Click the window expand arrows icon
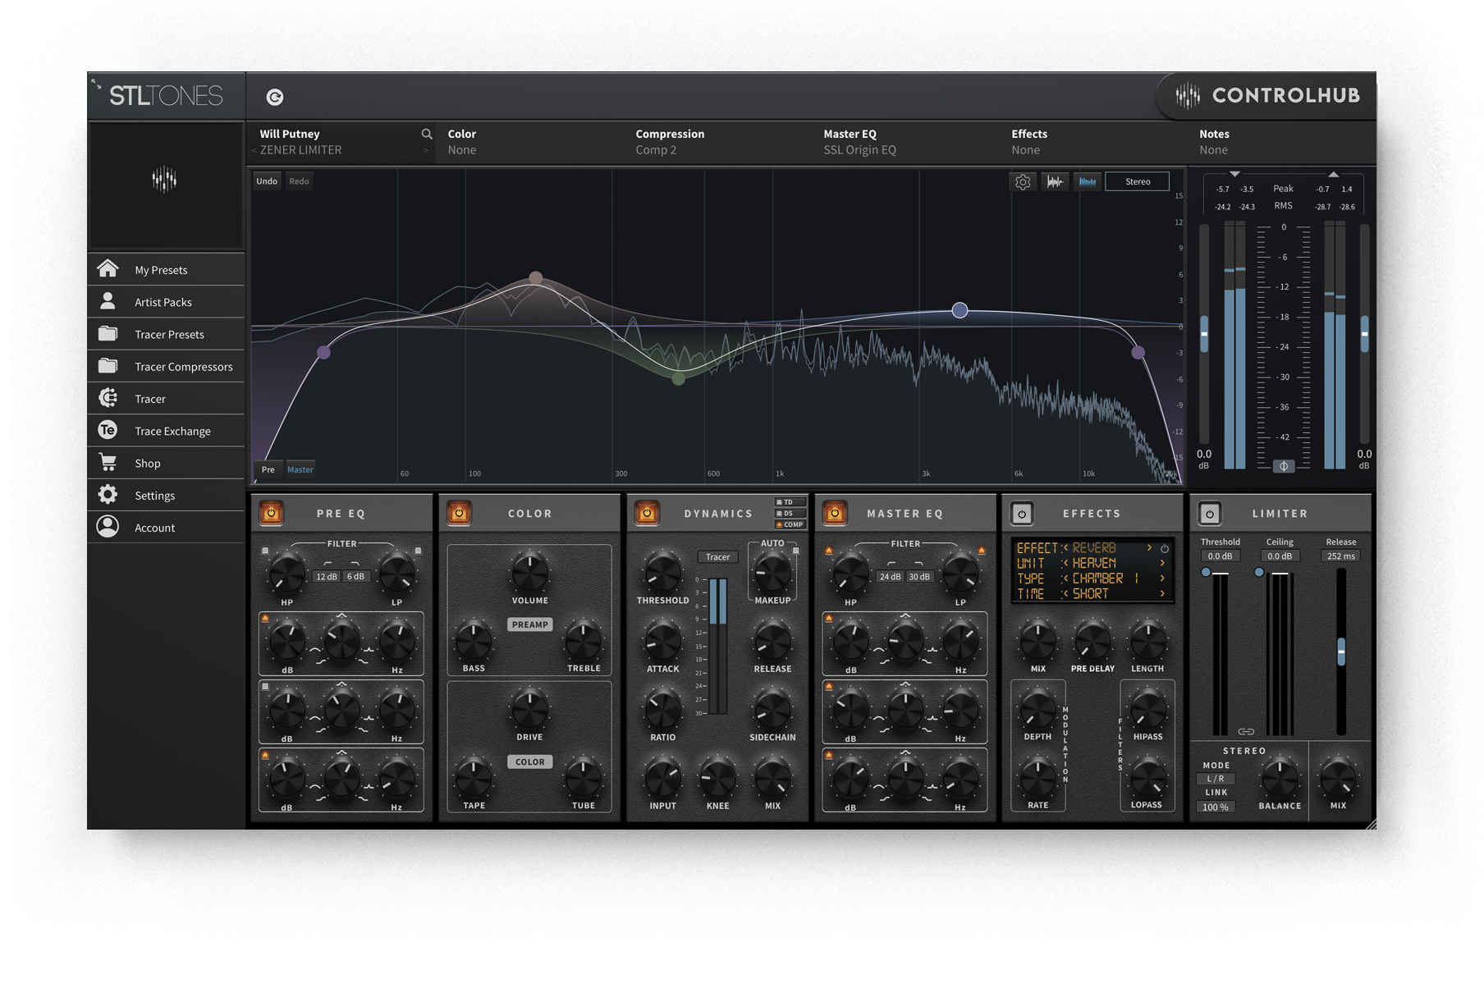This screenshot has width=1484, height=1006. click(x=96, y=84)
